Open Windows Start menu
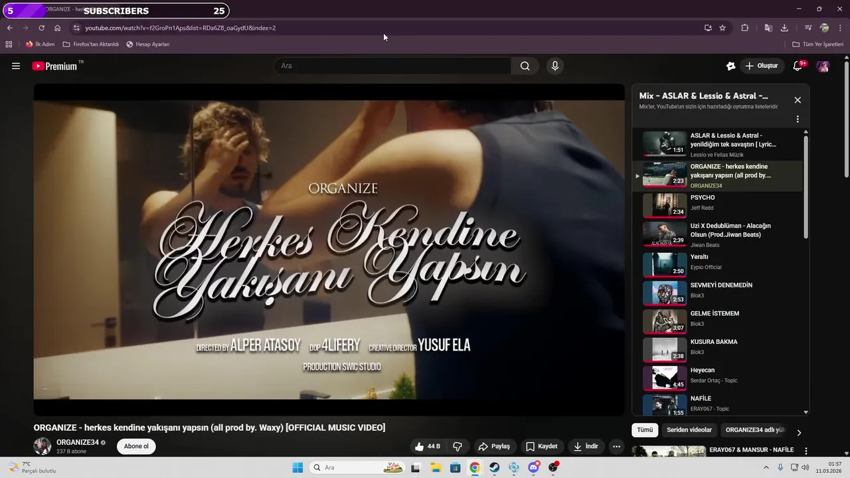850x478 pixels. click(x=297, y=467)
